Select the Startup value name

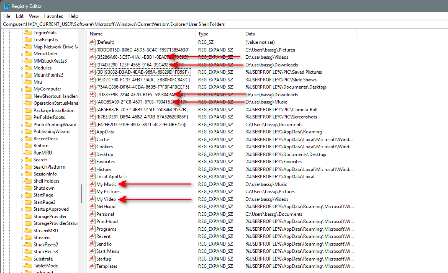pos(103,259)
